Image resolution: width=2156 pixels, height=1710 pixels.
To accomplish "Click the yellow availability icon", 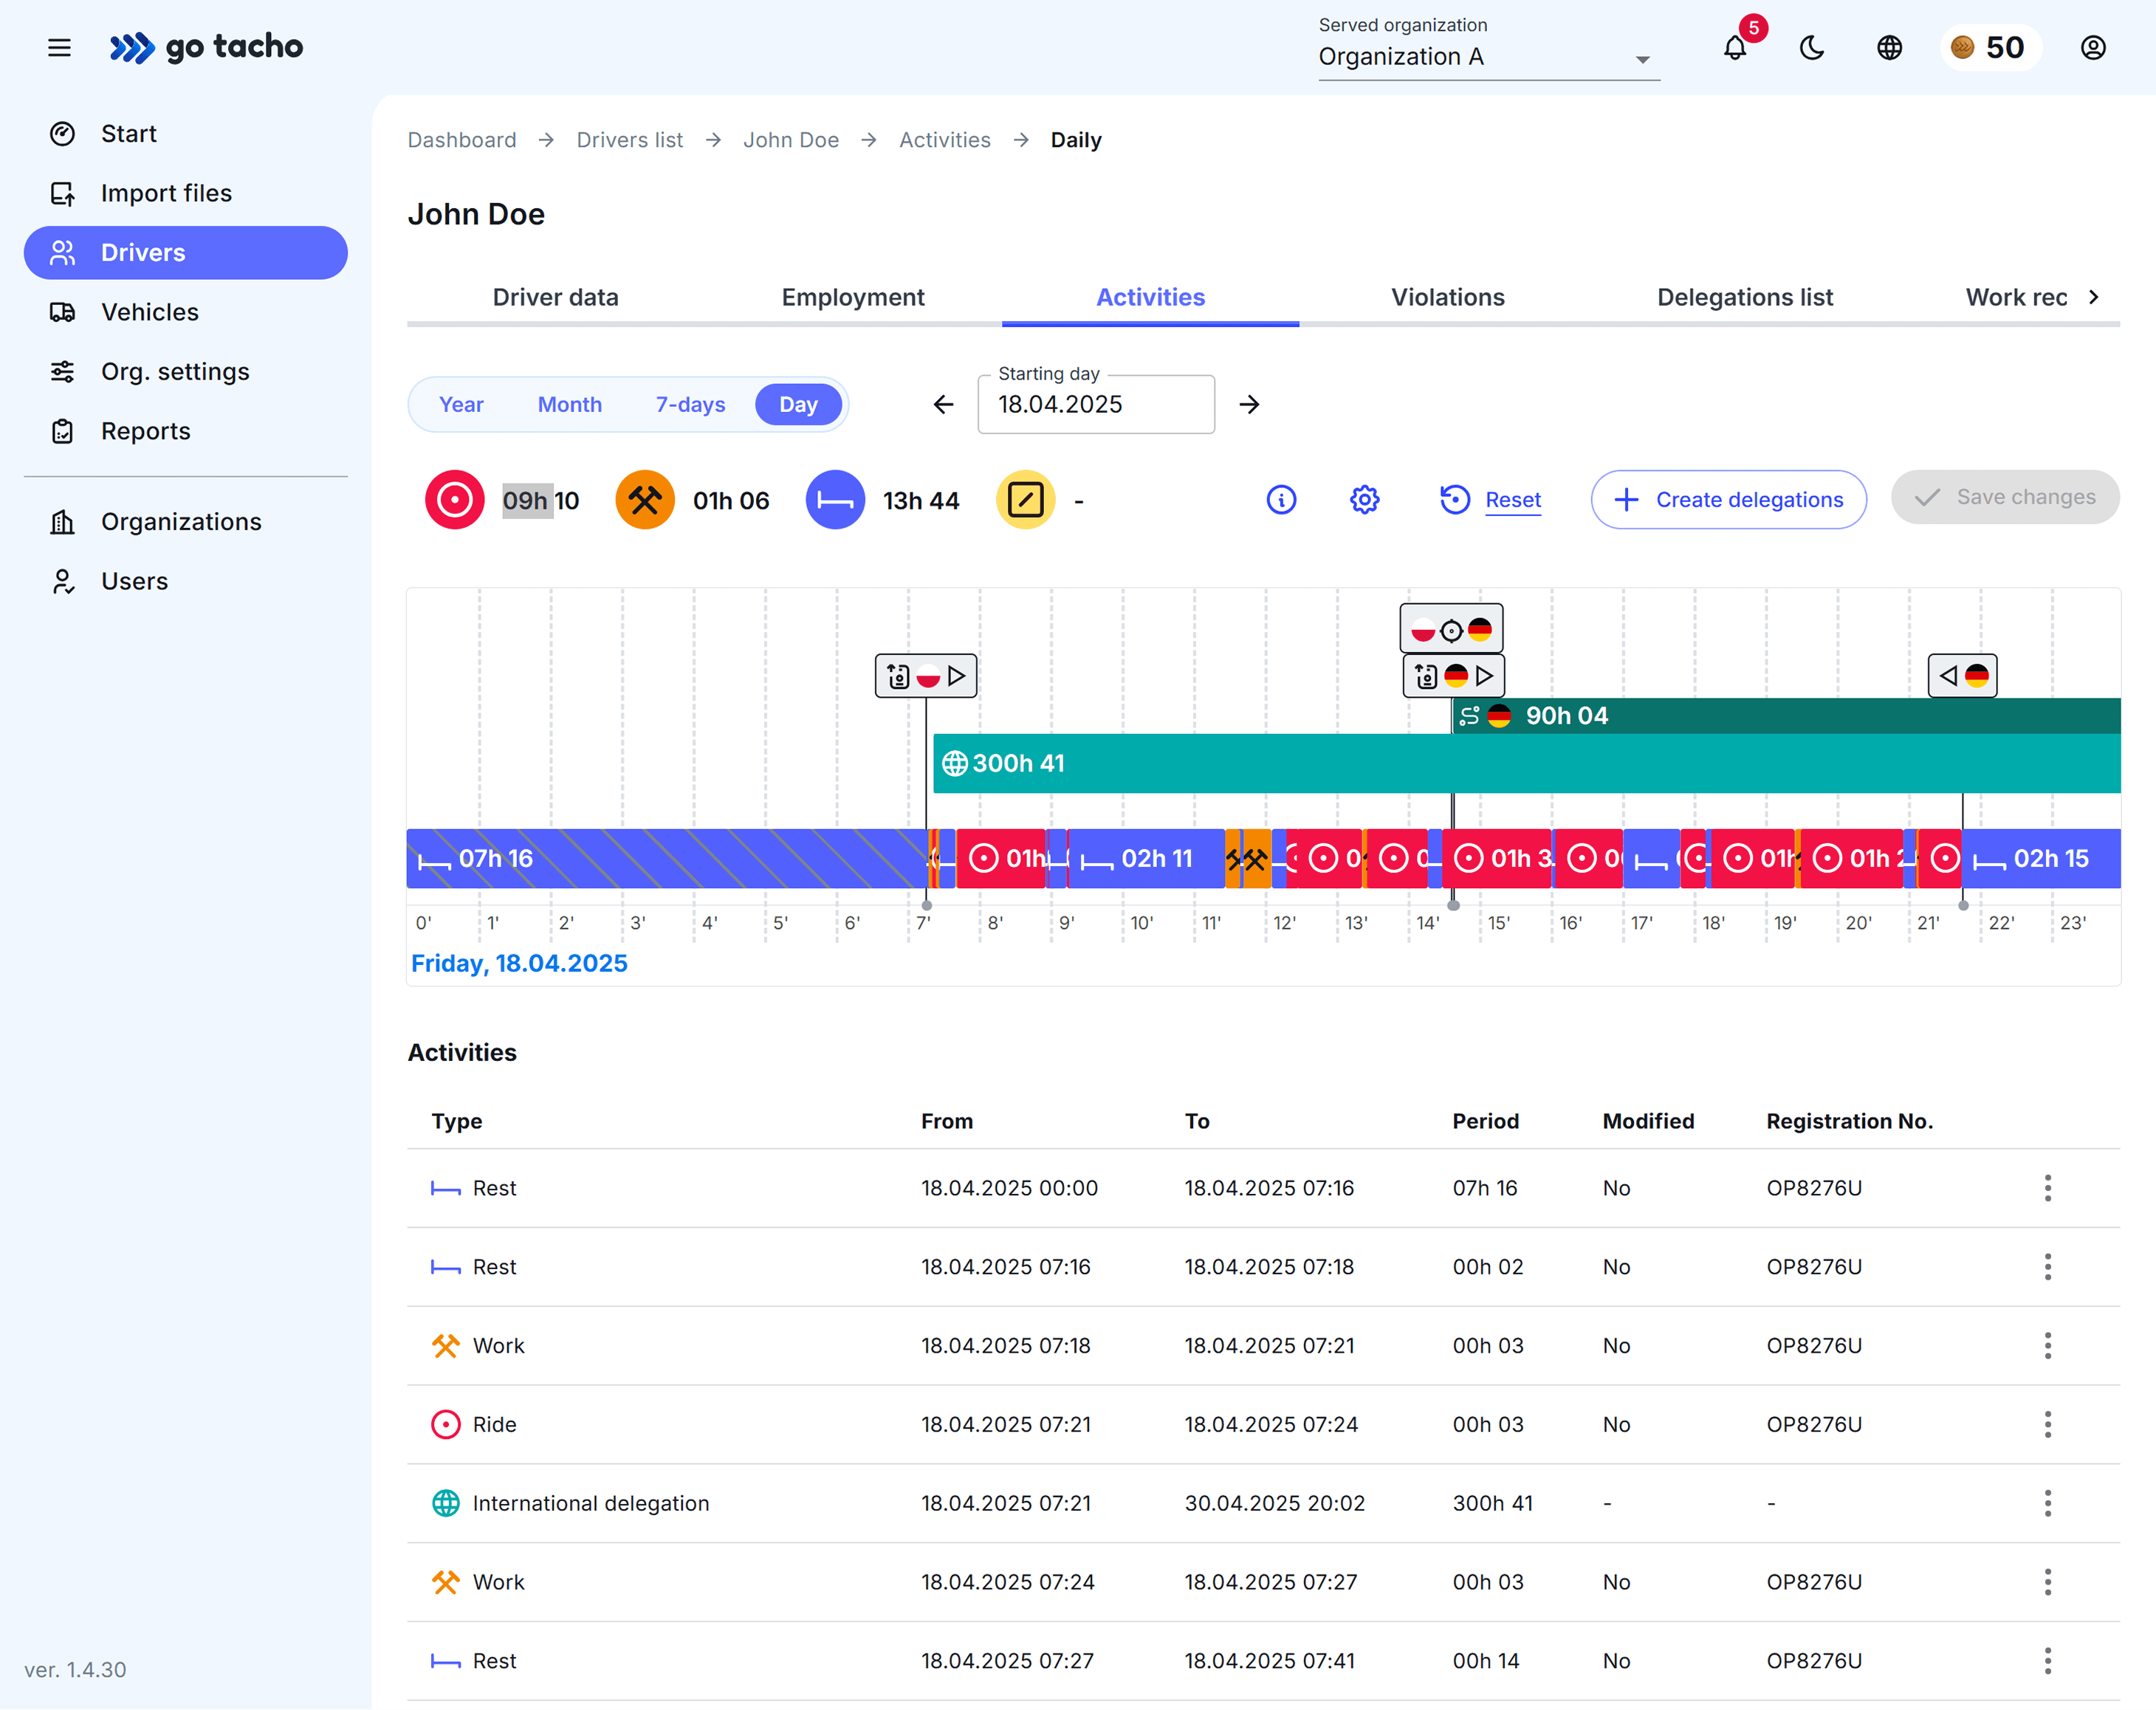I will [x=1025, y=499].
